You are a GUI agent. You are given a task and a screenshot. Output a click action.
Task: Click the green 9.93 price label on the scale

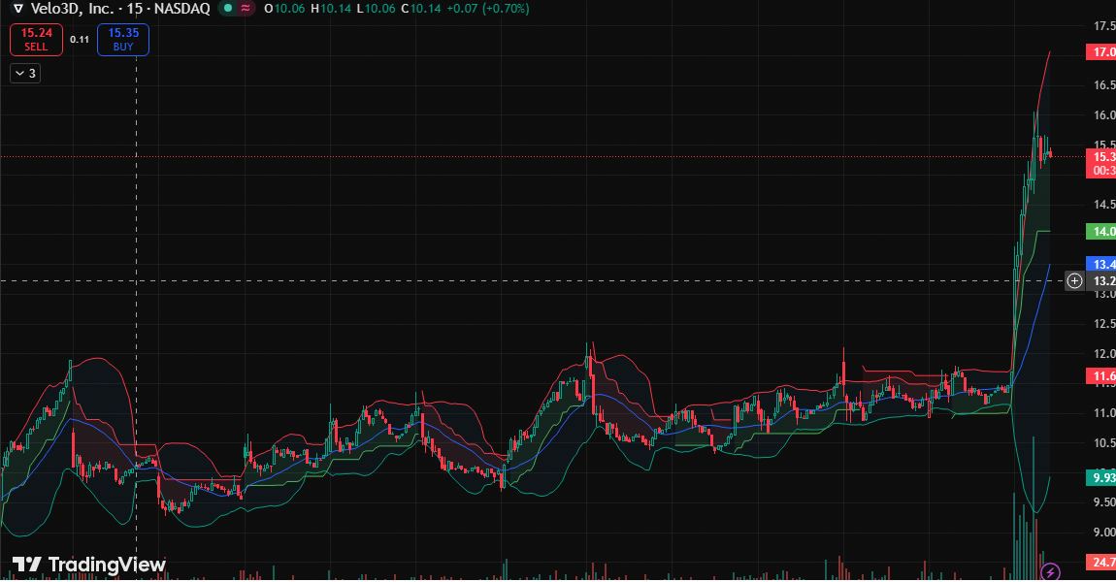coord(1101,477)
